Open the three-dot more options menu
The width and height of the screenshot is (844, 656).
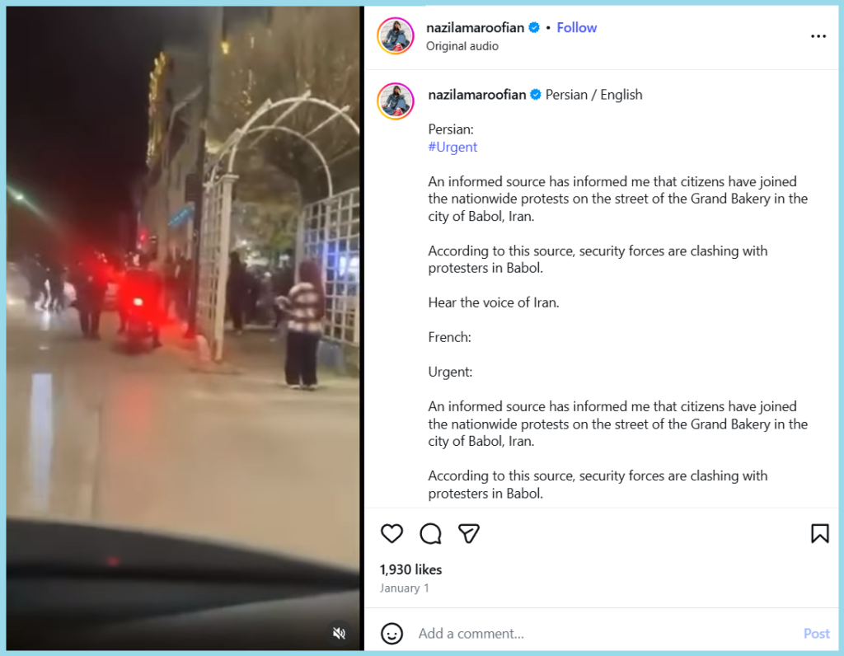tap(818, 36)
